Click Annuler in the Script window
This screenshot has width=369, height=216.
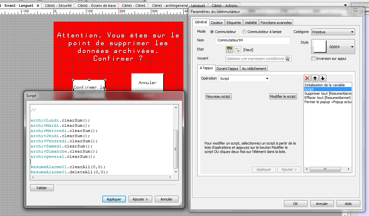pyautogui.click(x=166, y=199)
